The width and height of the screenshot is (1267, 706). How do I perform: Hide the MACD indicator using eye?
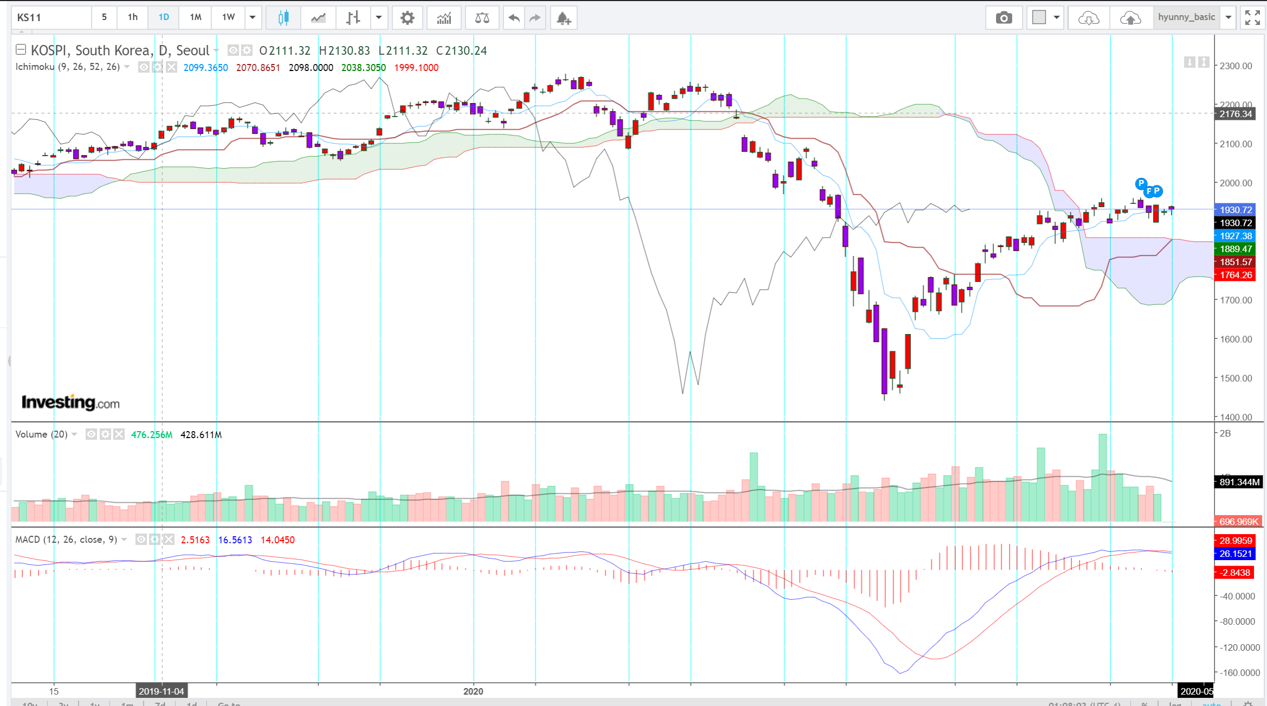point(141,540)
